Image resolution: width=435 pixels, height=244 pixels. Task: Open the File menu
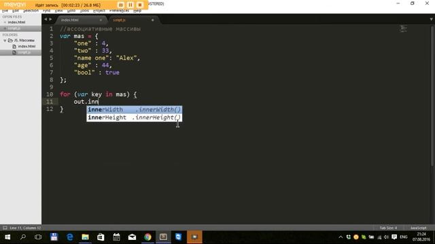pyautogui.click(x=5, y=11)
